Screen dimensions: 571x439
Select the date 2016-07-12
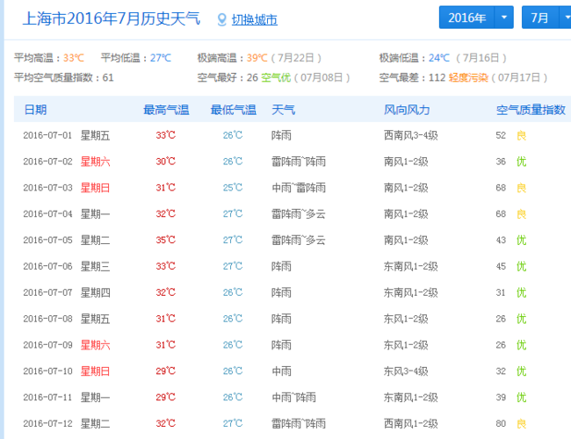click(x=47, y=424)
